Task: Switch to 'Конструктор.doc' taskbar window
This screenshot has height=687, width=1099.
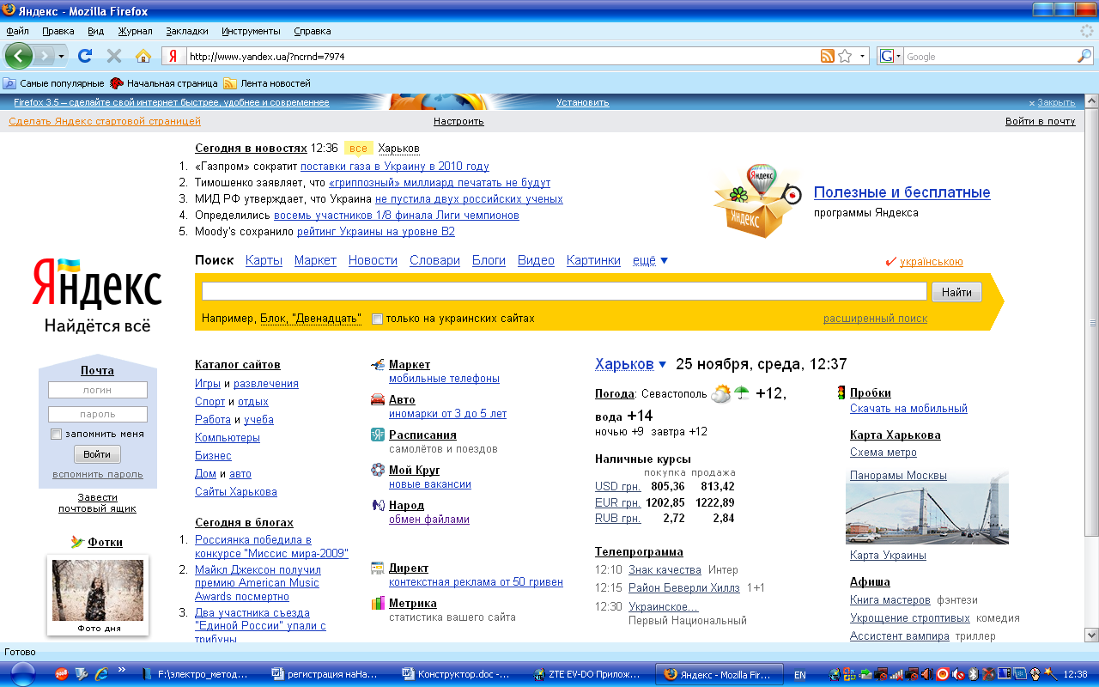Action: (455, 675)
